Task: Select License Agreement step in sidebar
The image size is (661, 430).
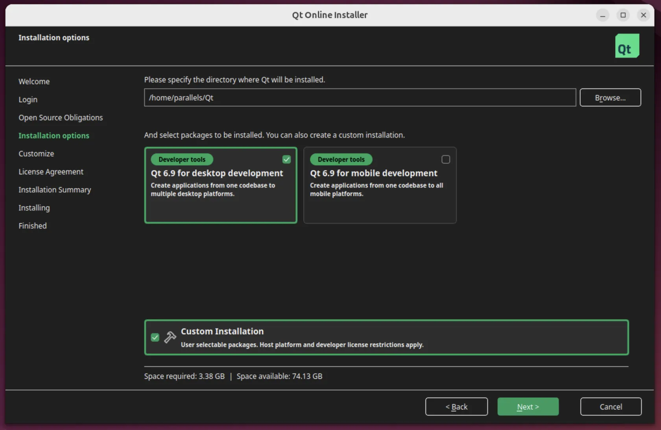Action: coord(51,172)
